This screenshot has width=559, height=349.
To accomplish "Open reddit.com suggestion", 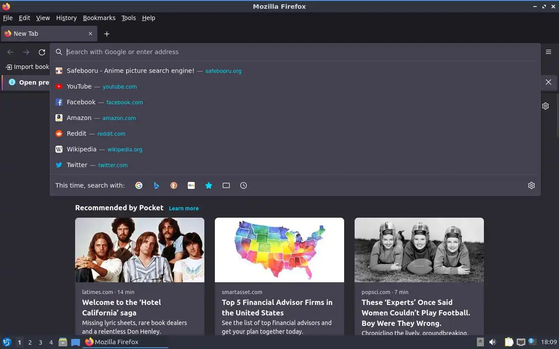I will click(x=111, y=134).
